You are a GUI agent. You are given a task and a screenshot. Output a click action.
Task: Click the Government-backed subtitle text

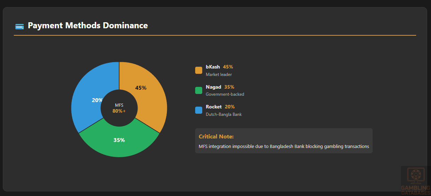point(225,94)
